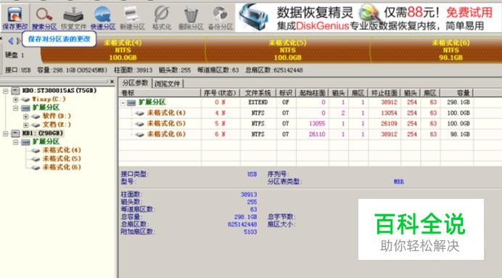Select HD1:(298GB) disk in tree
Image resolution: width=502 pixels, height=278 pixels.
(x=43, y=133)
